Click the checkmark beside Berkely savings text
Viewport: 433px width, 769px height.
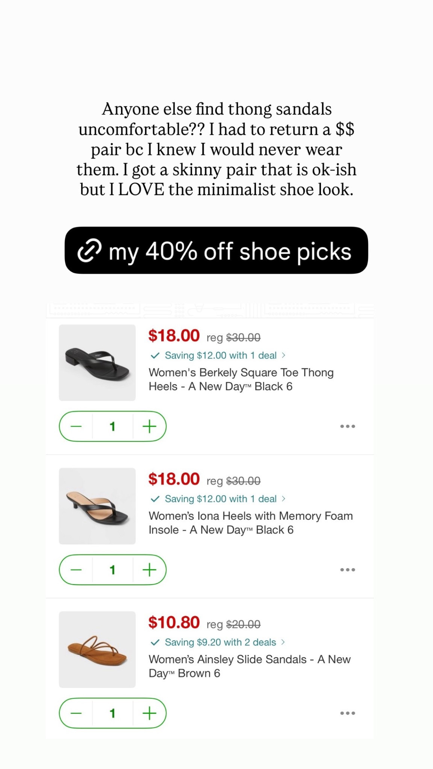coord(154,355)
